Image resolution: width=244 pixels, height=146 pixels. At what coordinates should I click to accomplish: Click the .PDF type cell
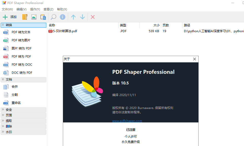123,31
